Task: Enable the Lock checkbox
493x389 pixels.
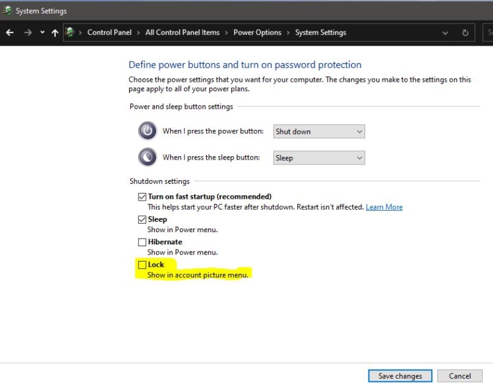Action: click(x=142, y=264)
